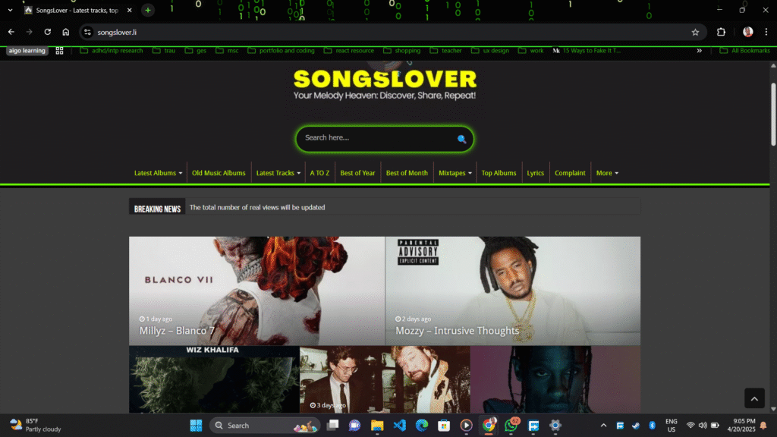Open Task View on the taskbar
The image size is (777, 437).
(332, 425)
